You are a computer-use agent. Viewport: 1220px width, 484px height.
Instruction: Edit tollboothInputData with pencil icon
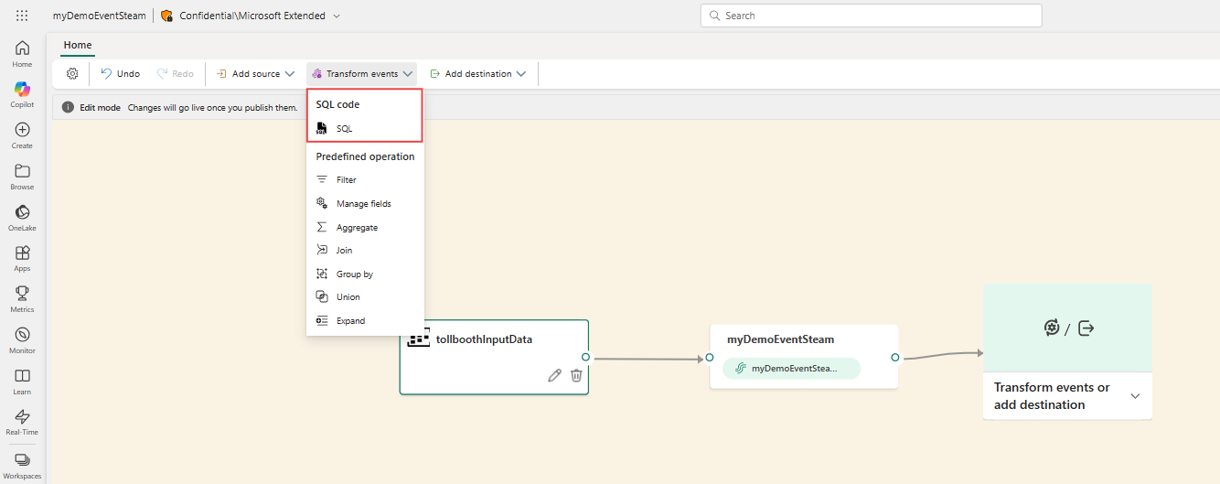(x=554, y=375)
